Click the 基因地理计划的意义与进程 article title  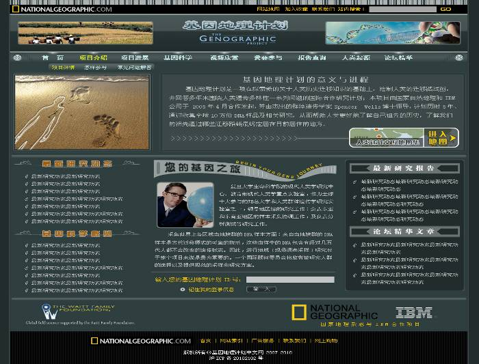tap(305, 80)
